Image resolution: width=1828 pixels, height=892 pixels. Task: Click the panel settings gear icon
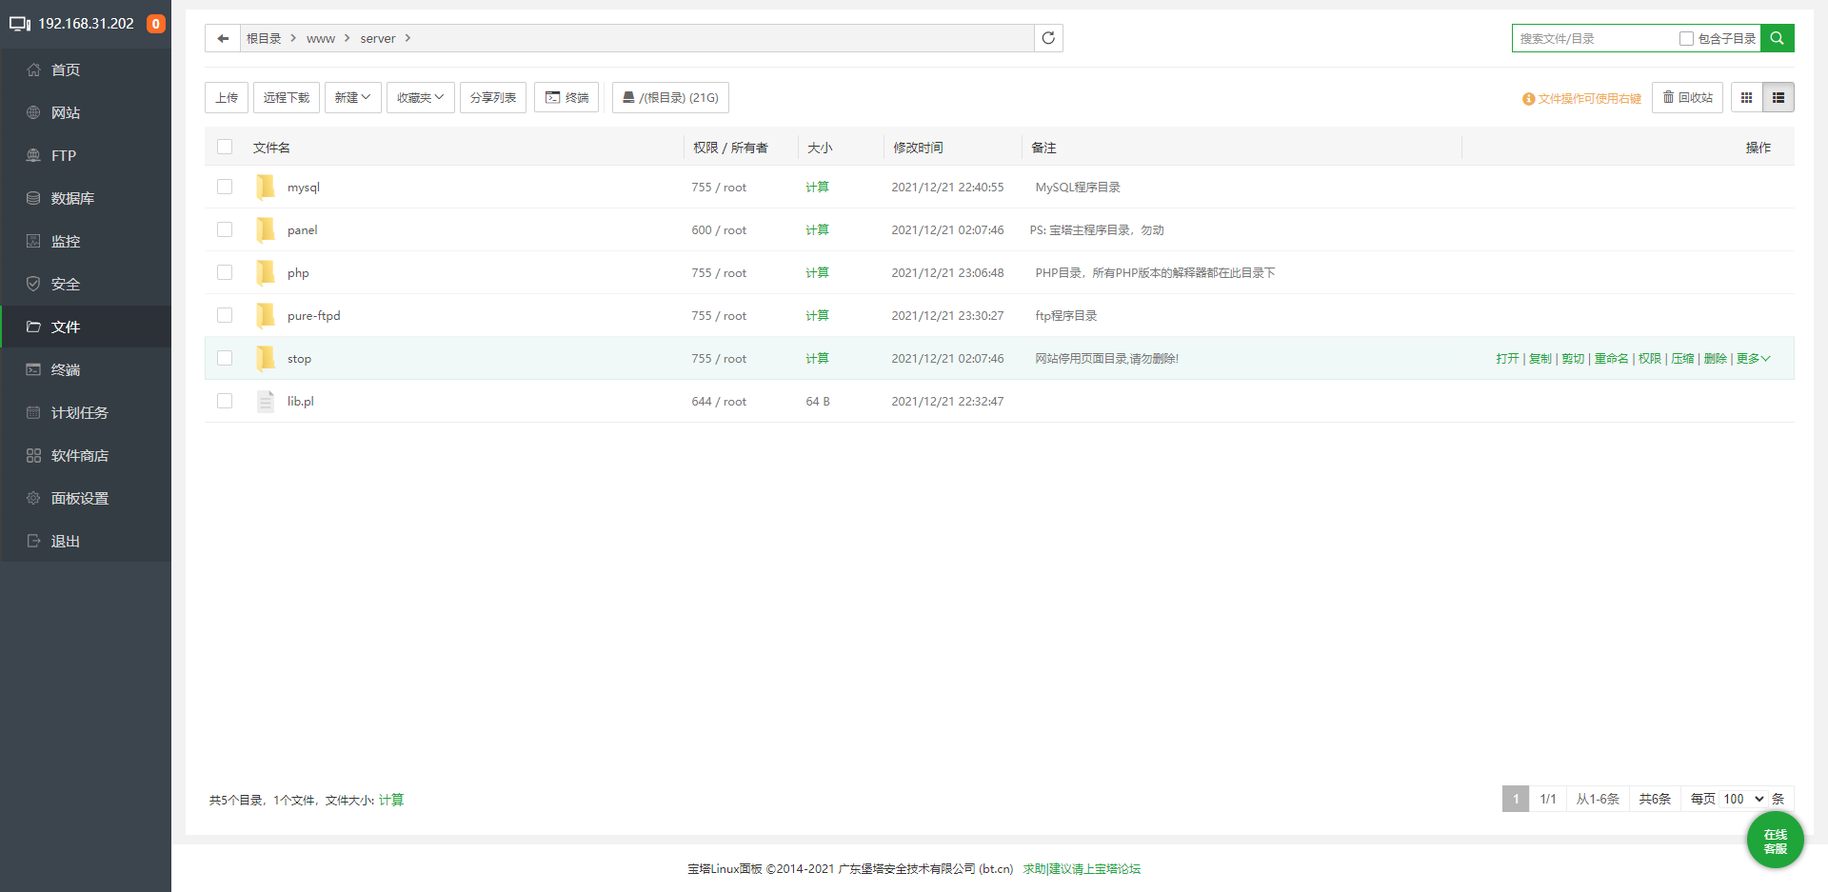pos(33,498)
